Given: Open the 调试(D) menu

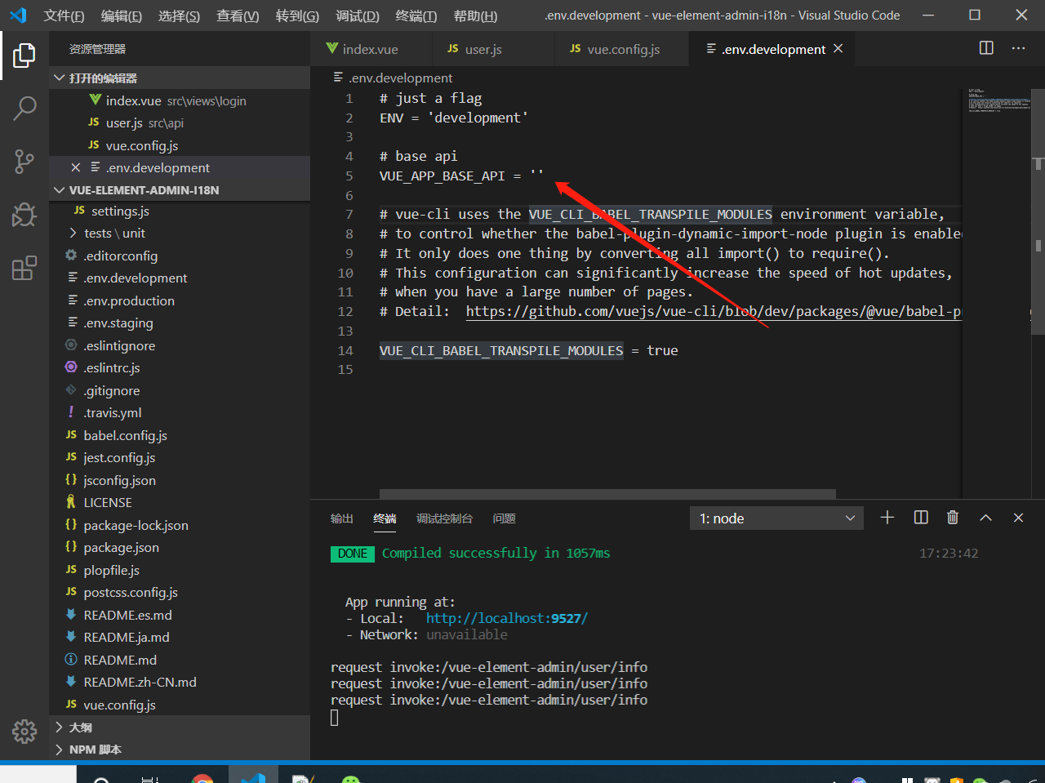Looking at the screenshot, I should pyautogui.click(x=357, y=16).
